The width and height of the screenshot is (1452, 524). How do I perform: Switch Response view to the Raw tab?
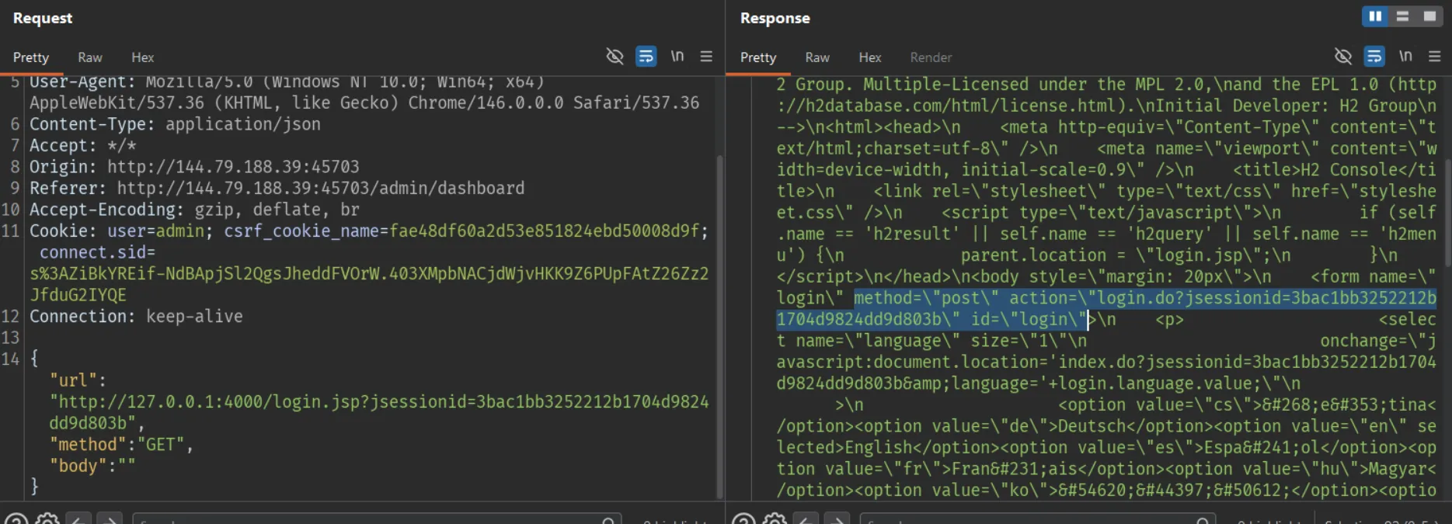coord(817,57)
